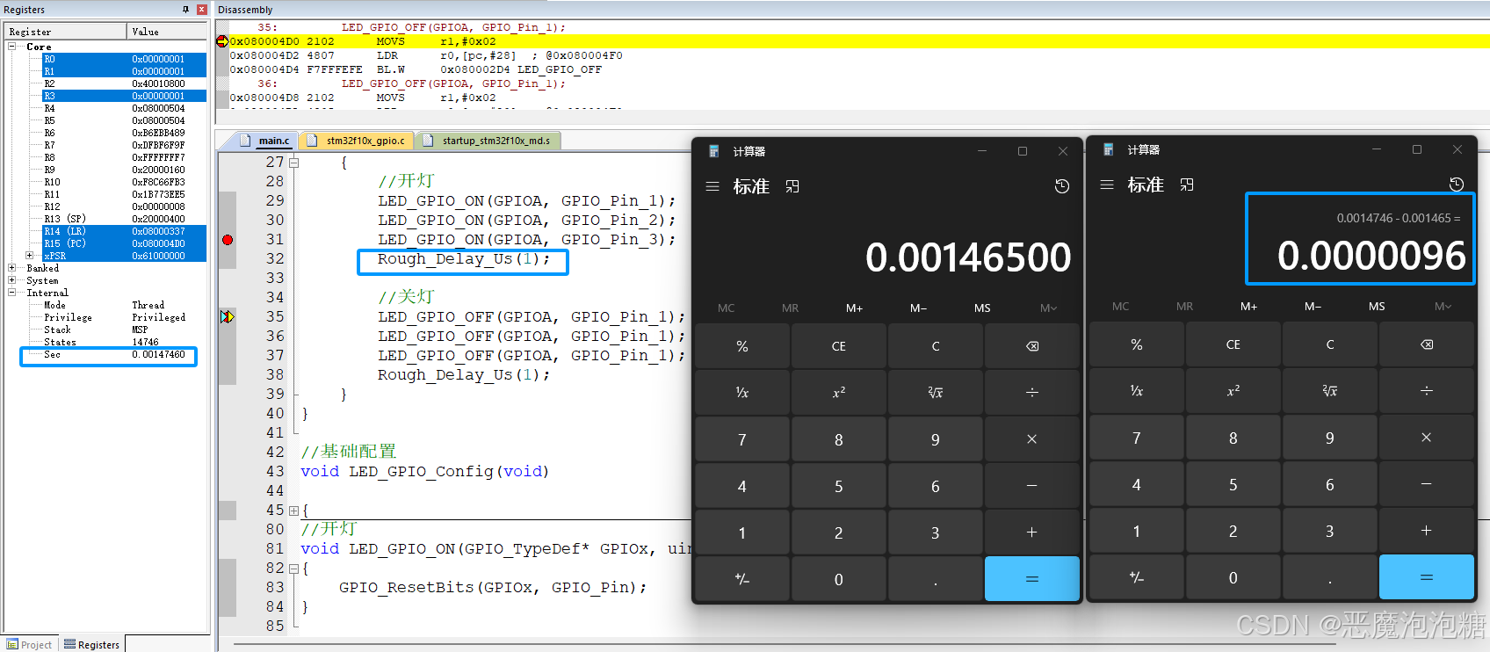Click percent key in calculator showing 0.00146500

pyautogui.click(x=742, y=346)
